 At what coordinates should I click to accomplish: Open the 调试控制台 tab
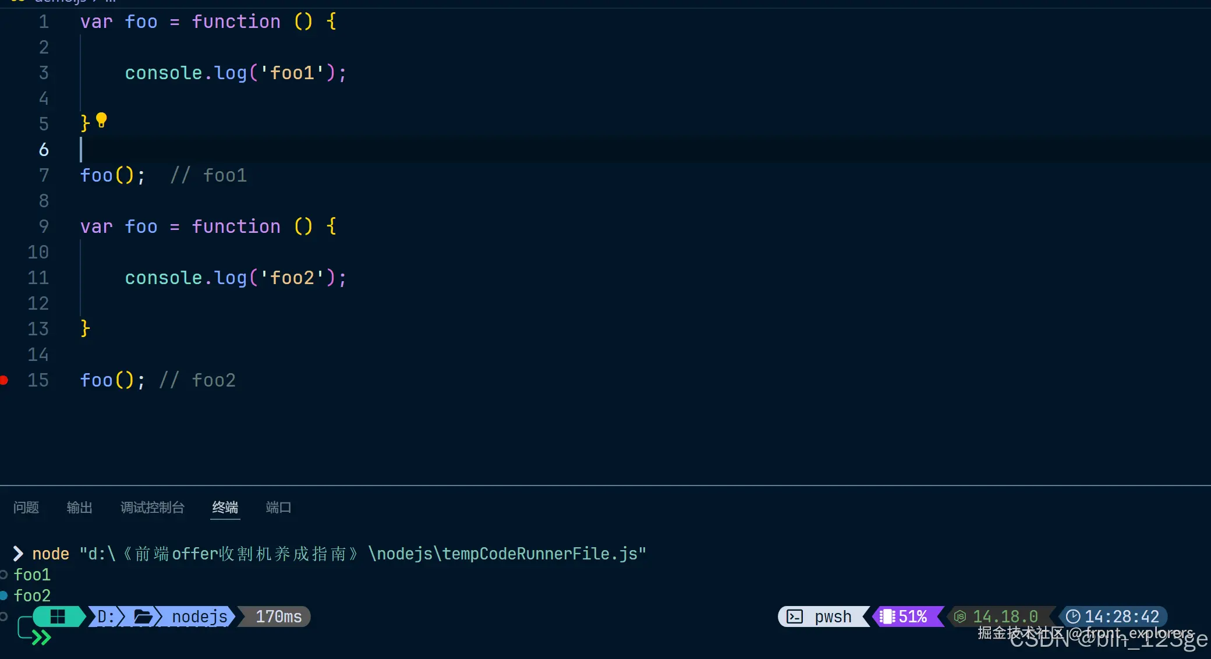tap(153, 508)
